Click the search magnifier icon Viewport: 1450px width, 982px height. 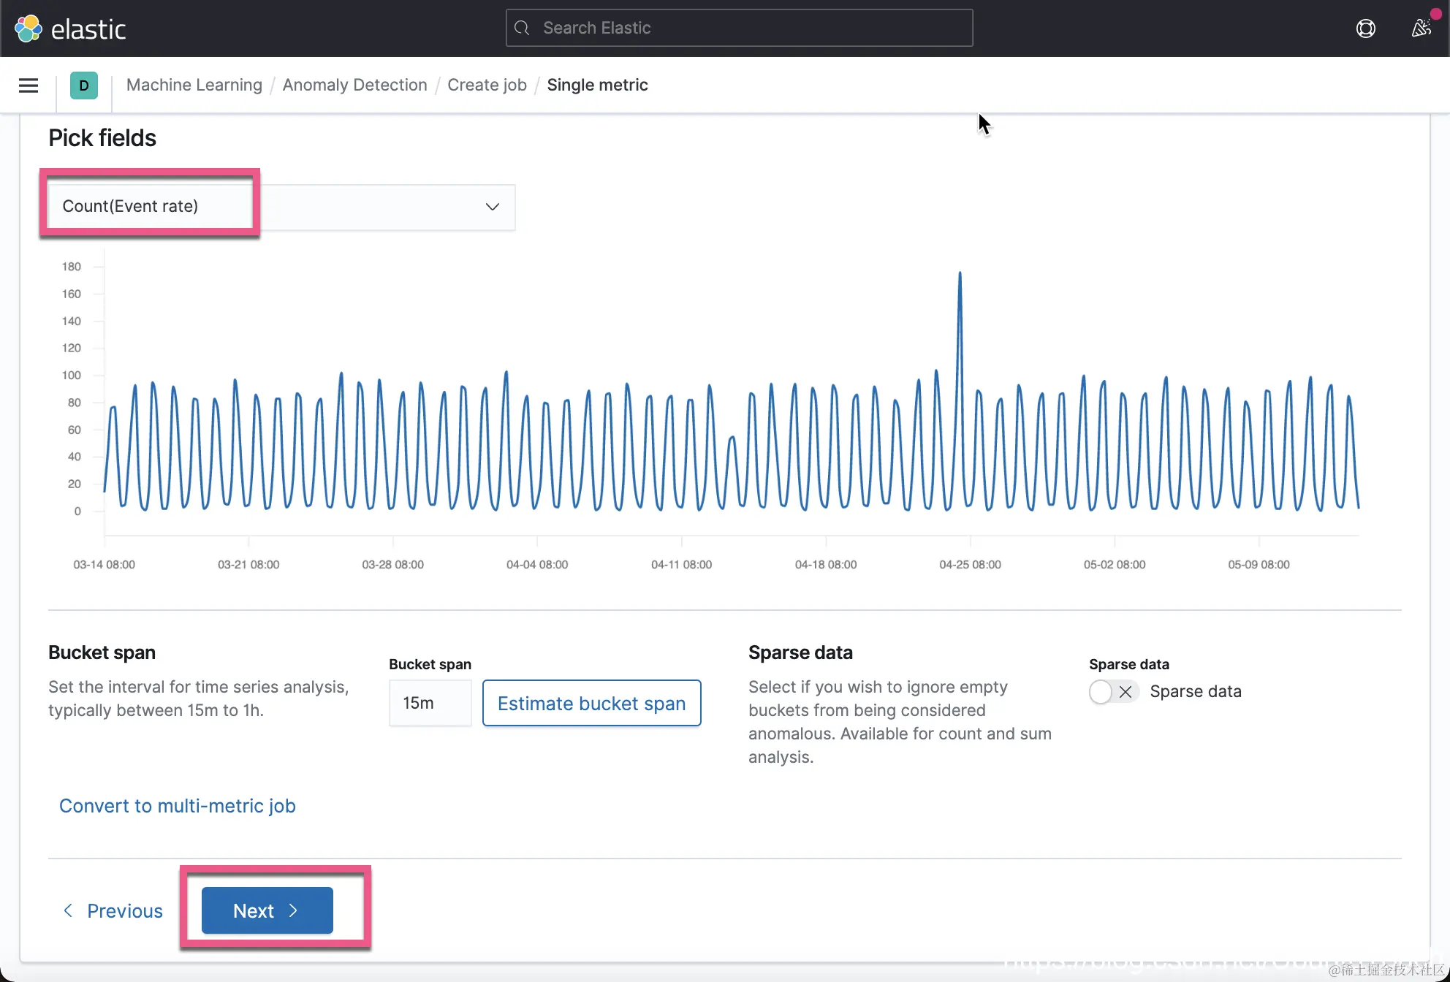click(522, 28)
